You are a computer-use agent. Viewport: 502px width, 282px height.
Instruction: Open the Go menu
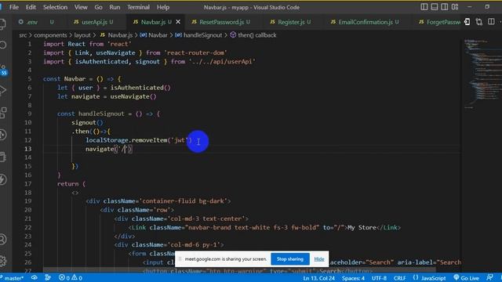click(98, 7)
